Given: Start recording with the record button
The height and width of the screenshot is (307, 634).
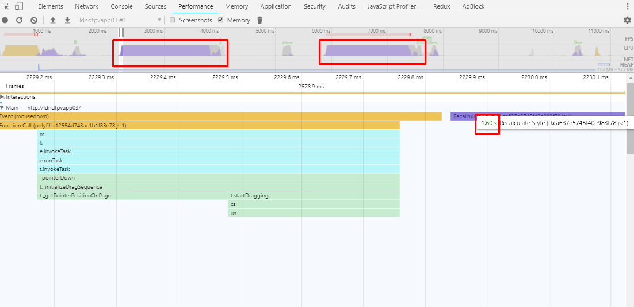Looking at the screenshot, I should (5, 20).
